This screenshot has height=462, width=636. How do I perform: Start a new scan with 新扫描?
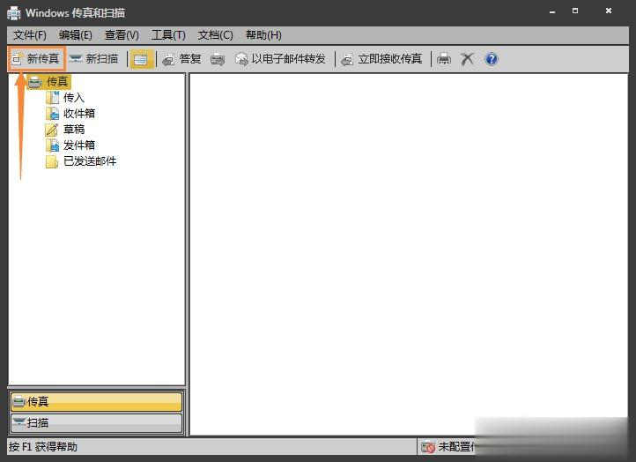[x=93, y=59]
